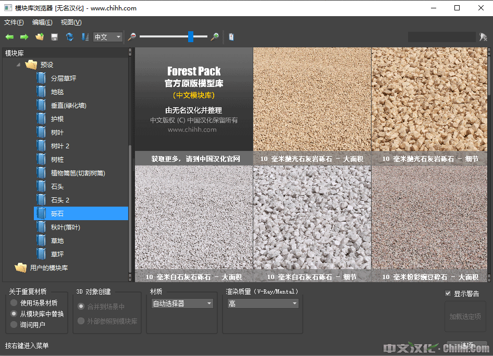
Task: Click the clear search filter icon
Action: (483, 37)
